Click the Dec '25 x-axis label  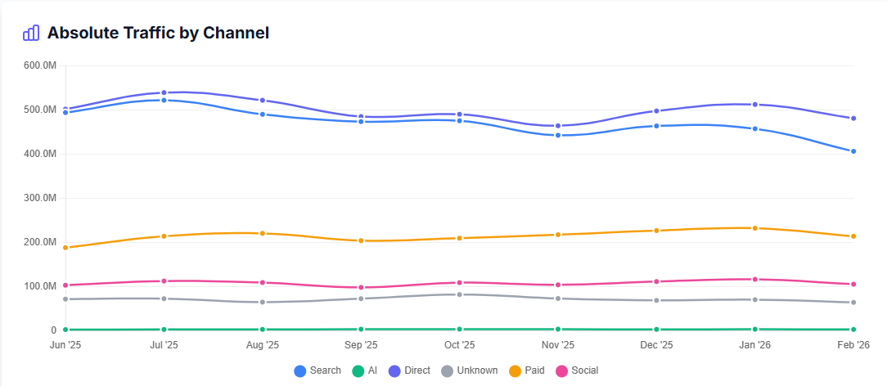[656, 345]
